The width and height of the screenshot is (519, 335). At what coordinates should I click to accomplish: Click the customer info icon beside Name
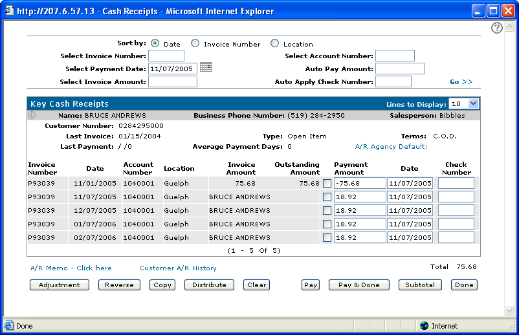pyautogui.click(x=31, y=115)
